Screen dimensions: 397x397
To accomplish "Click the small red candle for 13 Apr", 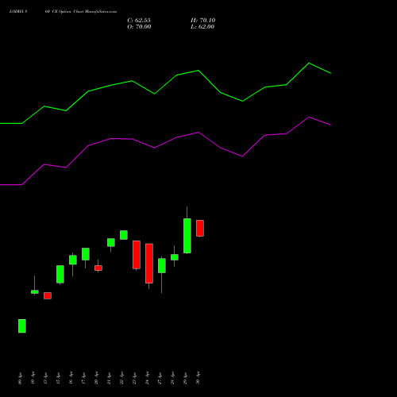I will tap(48, 295).
